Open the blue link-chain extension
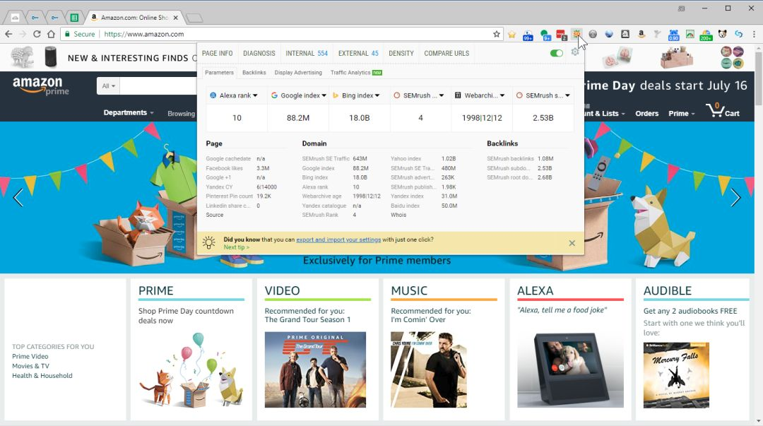 [739, 34]
